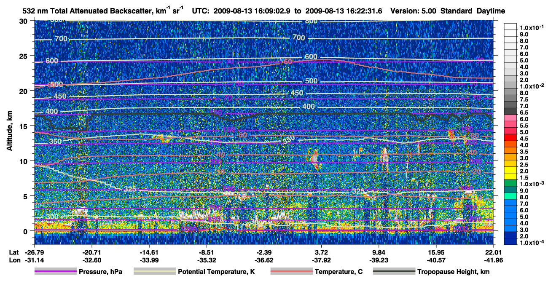The image size is (548, 281).
Task: Select the 'Pressure, hPa' legend label
Action: 100,272
